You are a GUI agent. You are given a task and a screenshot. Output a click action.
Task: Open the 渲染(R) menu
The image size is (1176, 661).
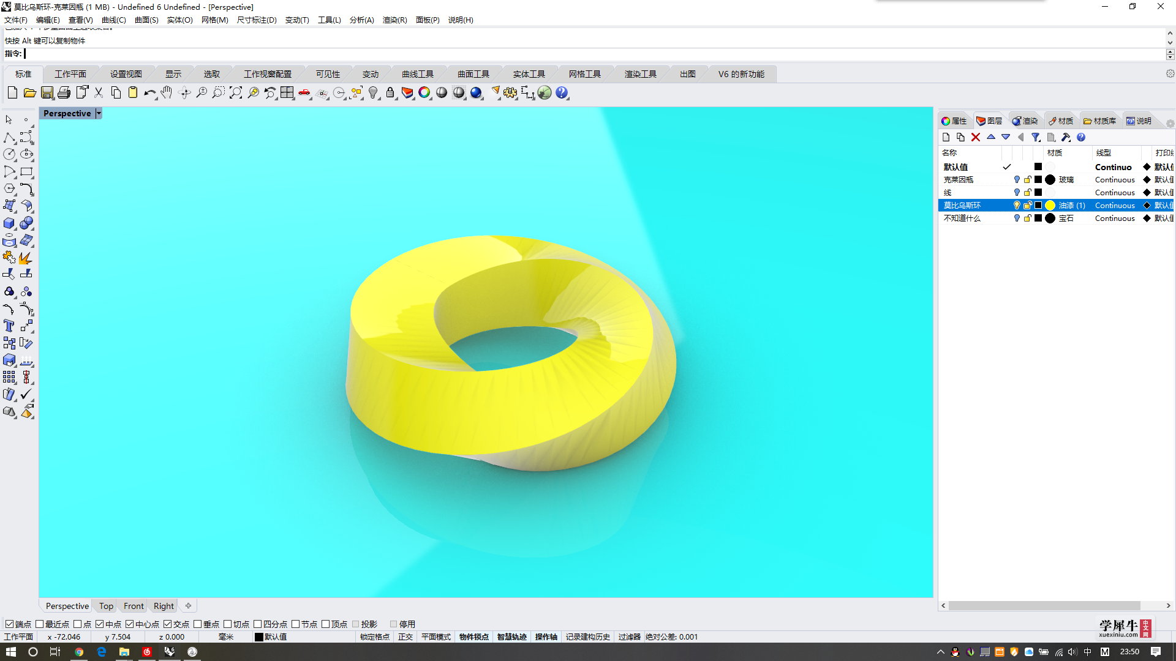pyautogui.click(x=394, y=20)
